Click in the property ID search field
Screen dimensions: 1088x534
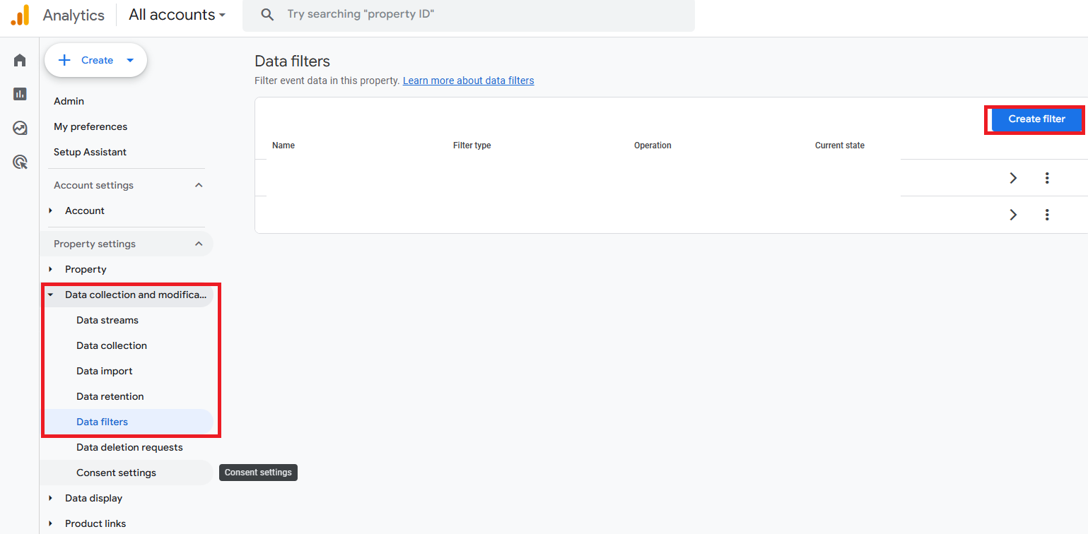468,15
